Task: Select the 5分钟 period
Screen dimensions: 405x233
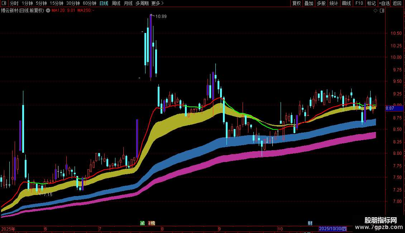Action: click(41, 3)
